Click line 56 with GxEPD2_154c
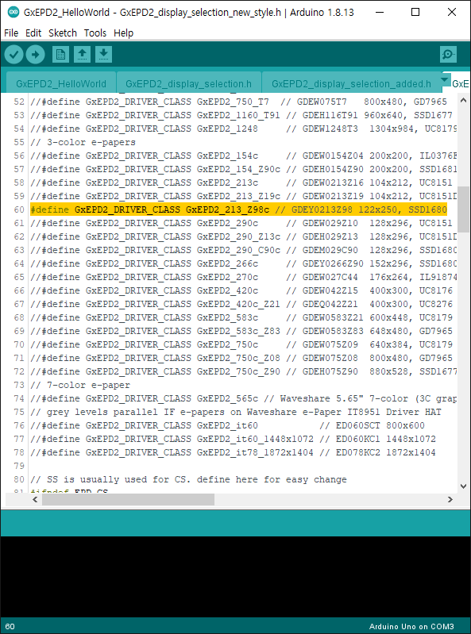 coord(244,156)
